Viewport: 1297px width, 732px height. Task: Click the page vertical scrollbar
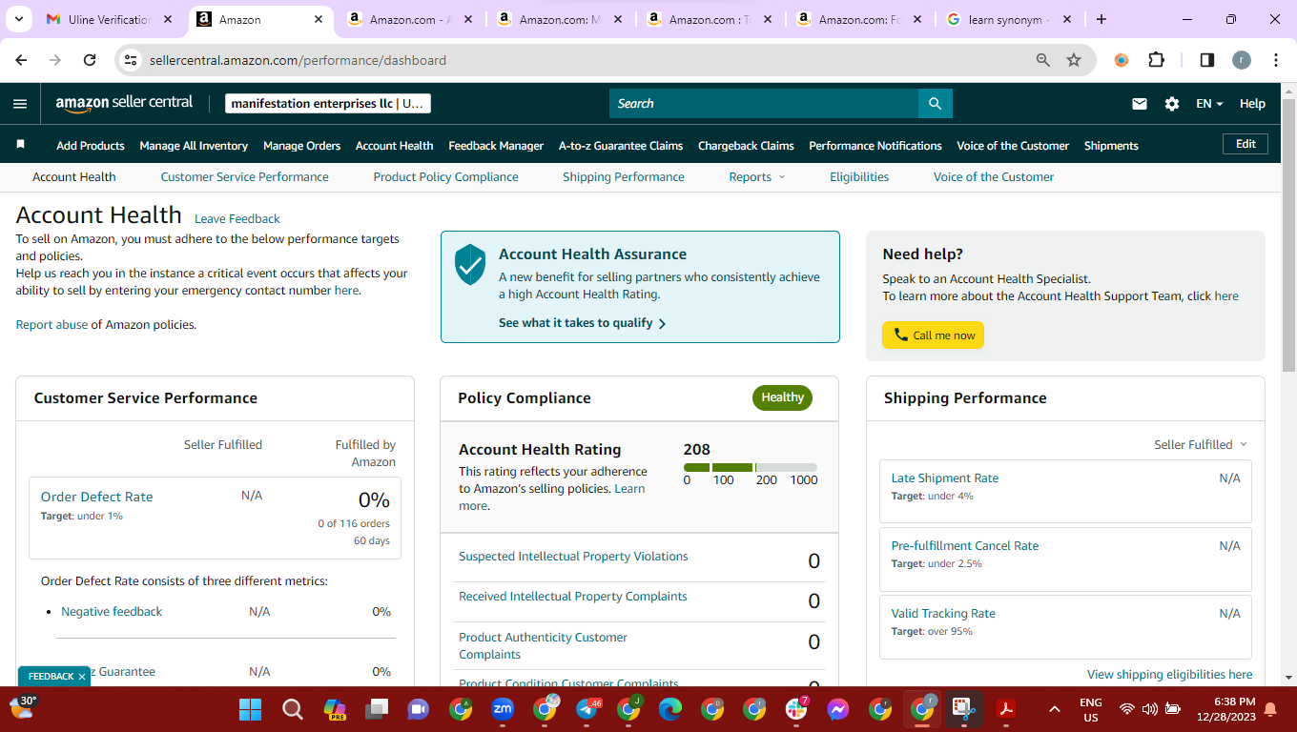pyautogui.click(x=1288, y=234)
